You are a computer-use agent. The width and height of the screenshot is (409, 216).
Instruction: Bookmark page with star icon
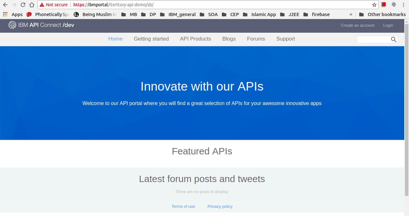point(374,5)
